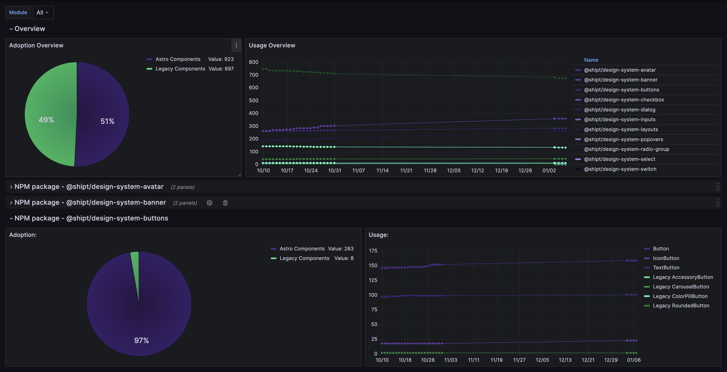The width and height of the screenshot is (727, 372).
Task: Open the Module All dropdown
Action: point(43,12)
